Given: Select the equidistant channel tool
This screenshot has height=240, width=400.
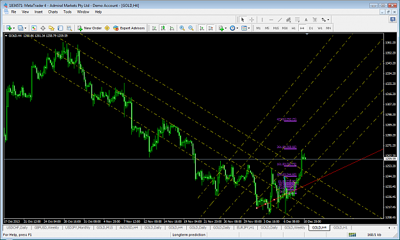Looking at the screenshot, I should point(289,20).
